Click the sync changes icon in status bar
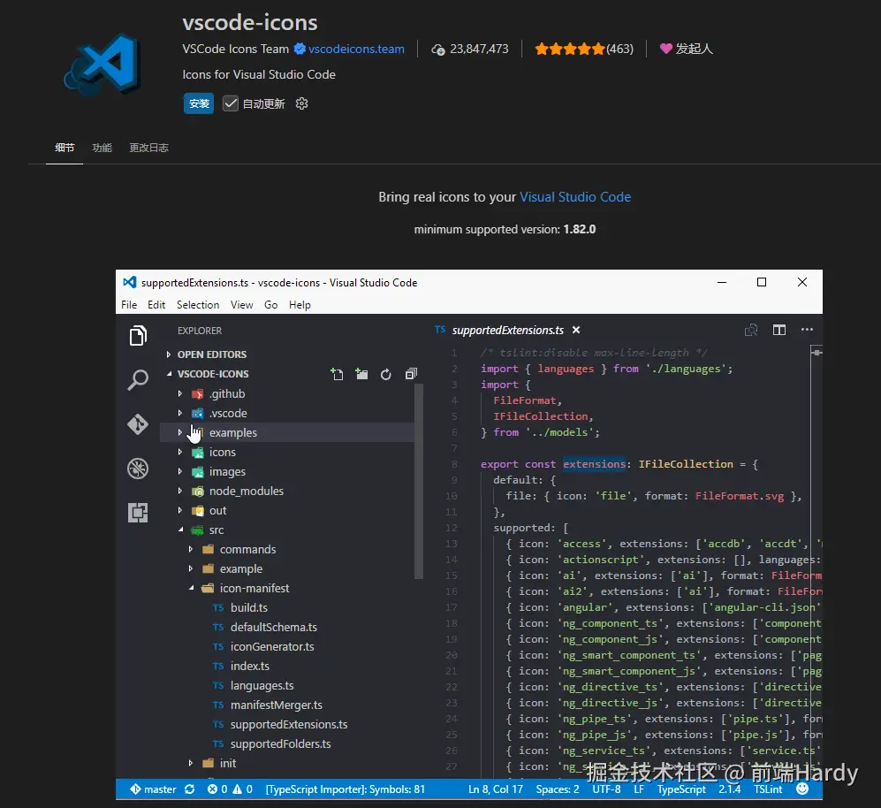 pyautogui.click(x=189, y=789)
